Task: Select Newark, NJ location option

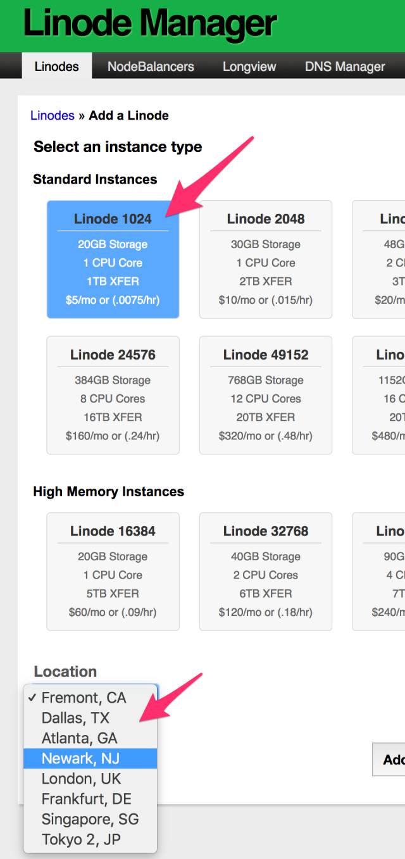Action: tap(80, 758)
